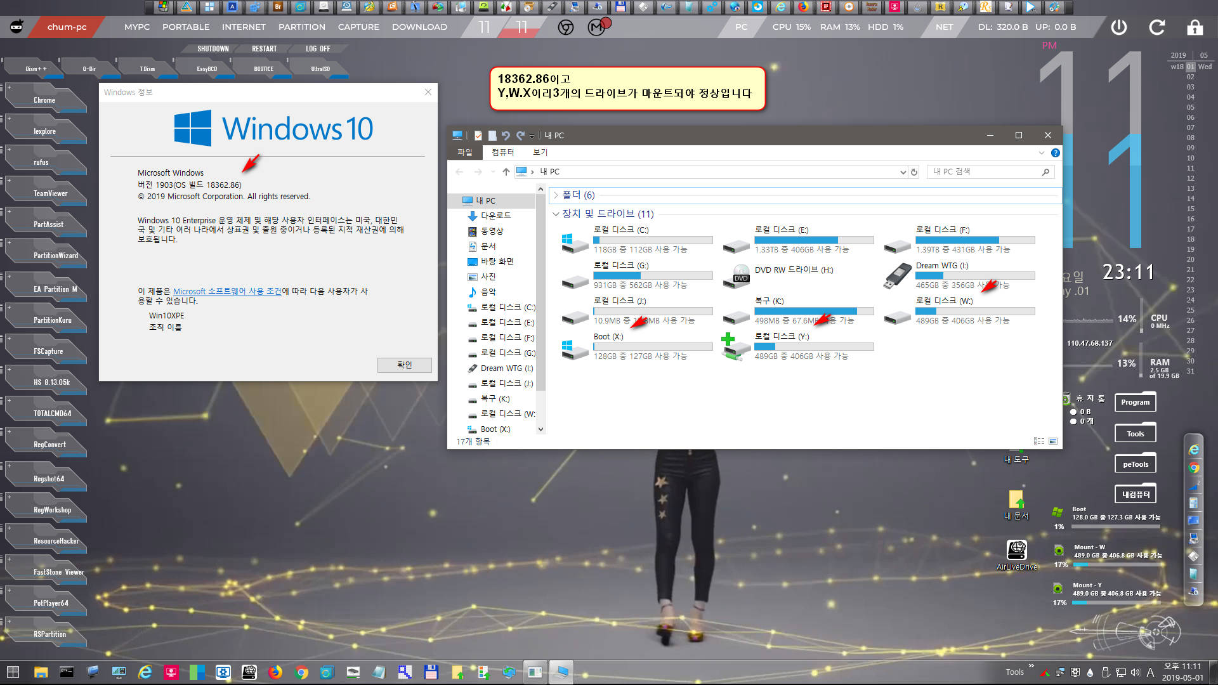Image resolution: width=1218 pixels, height=685 pixels.
Task: Open the 컴퓨터 ribbon tab
Action: [x=502, y=152]
